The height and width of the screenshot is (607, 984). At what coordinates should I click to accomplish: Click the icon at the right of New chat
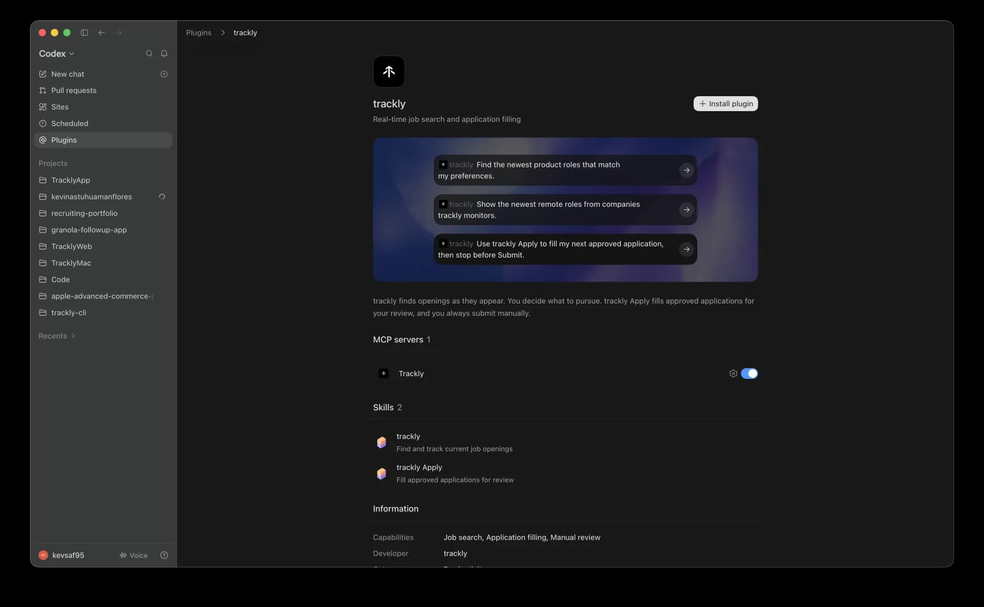pos(164,74)
